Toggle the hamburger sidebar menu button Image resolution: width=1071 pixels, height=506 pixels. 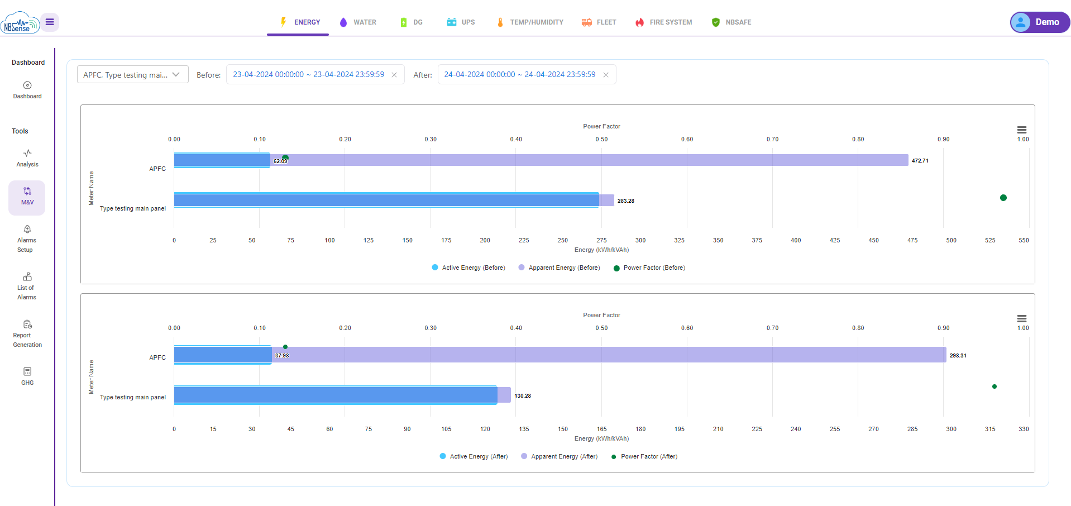pos(50,22)
